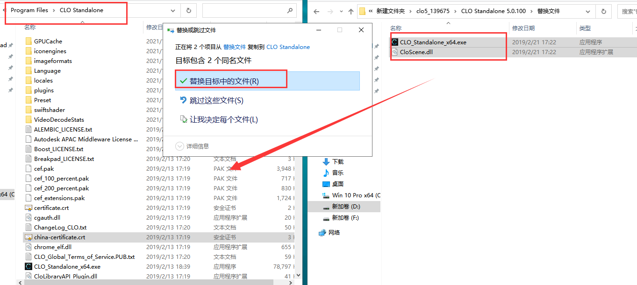Select Breakpad_LICENSE.txt file
This screenshot has width=637, height=285.
tap(64, 159)
